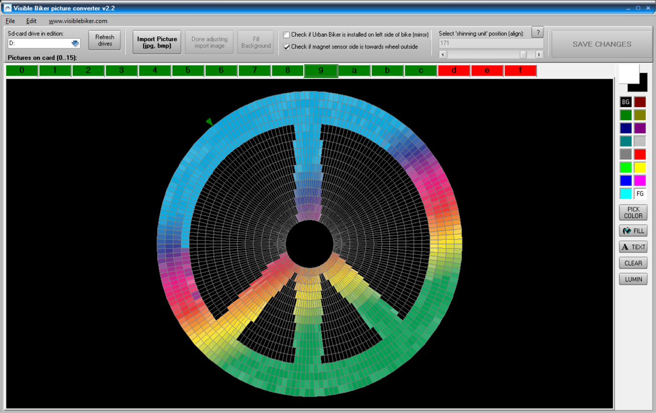
Task: Select the BG background color box
Action: point(626,102)
